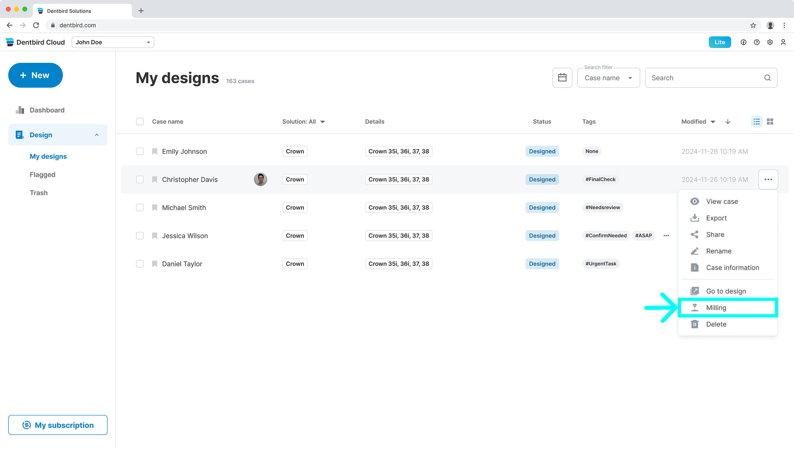794x451 pixels.
Task: Toggle descending sort arrow by Modified
Action: pyautogui.click(x=727, y=122)
